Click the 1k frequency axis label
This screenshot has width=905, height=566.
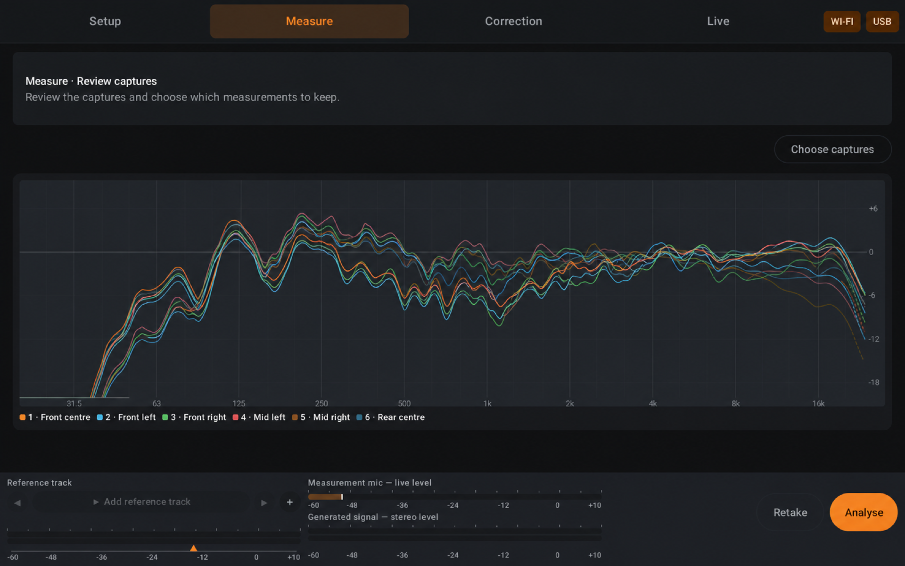point(487,404)
